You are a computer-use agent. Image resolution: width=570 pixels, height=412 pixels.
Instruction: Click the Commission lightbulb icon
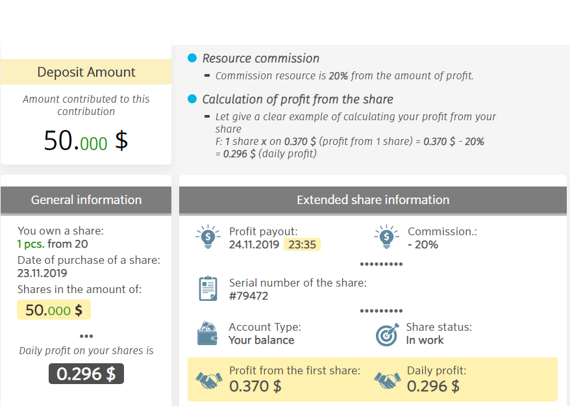point(386,237)
